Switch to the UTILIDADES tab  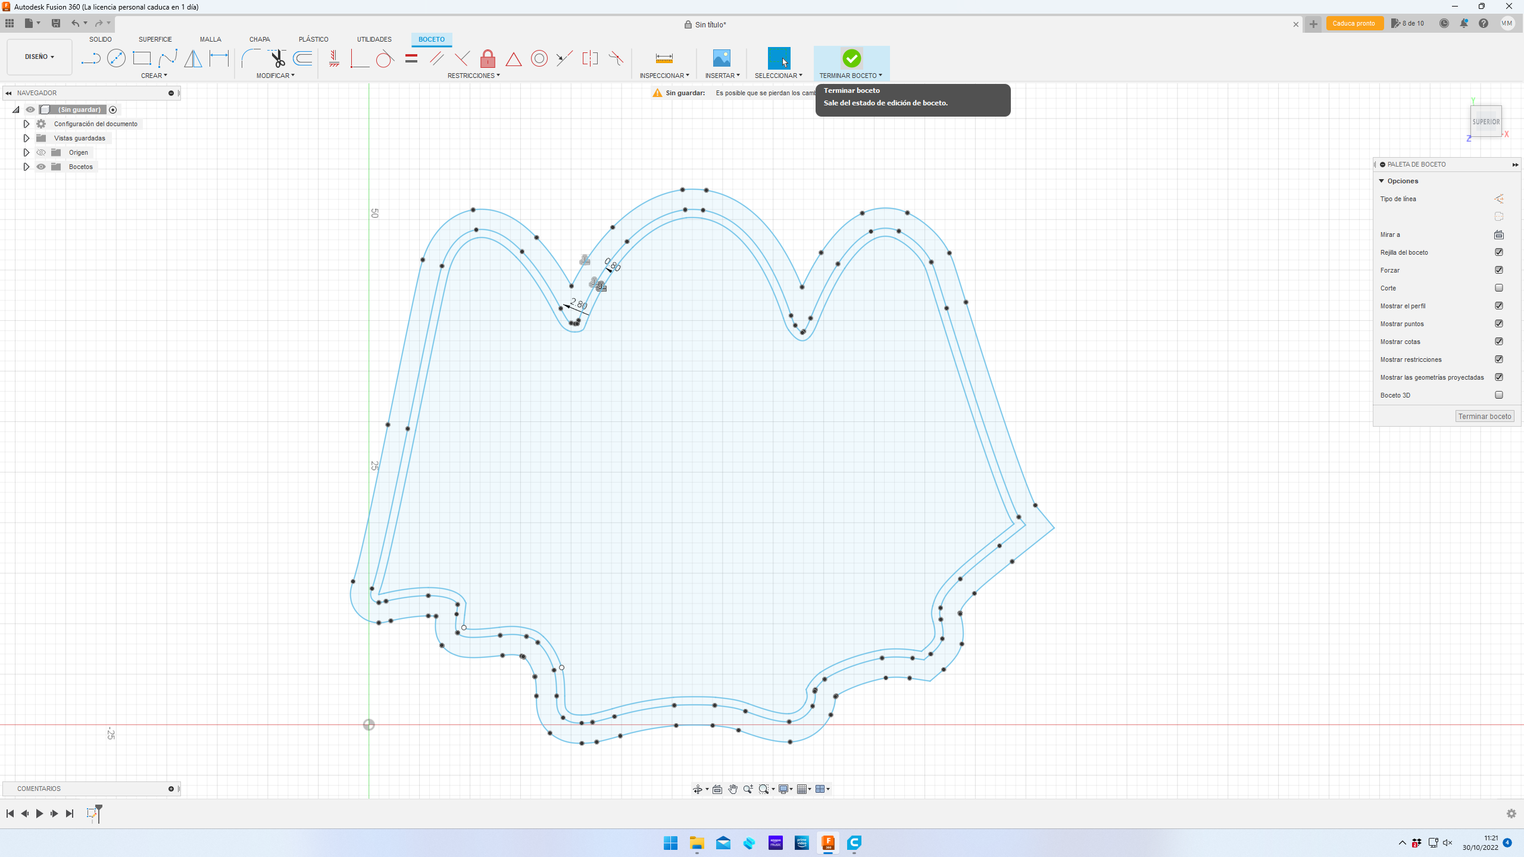[374, 39]
